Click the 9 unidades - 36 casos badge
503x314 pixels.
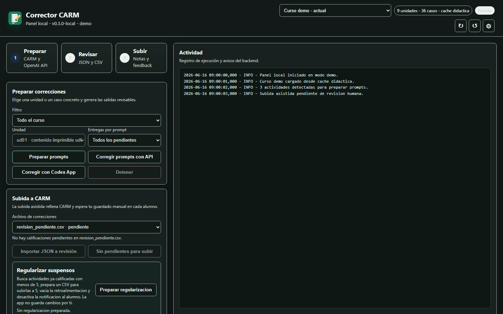[433, 11]
